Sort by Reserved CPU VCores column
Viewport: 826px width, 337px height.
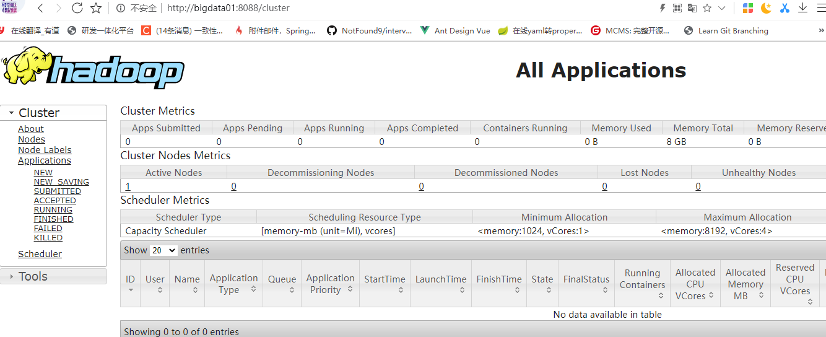coord(795,284)
